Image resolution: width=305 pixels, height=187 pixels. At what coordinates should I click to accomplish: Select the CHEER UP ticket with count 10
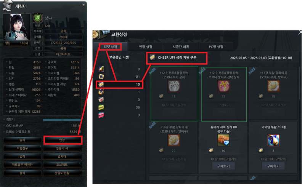coord(120,85)
